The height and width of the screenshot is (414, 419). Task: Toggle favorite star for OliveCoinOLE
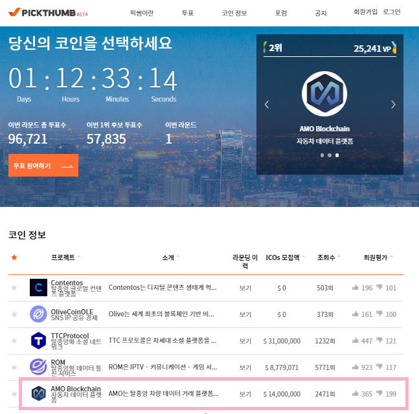[14, 314]
